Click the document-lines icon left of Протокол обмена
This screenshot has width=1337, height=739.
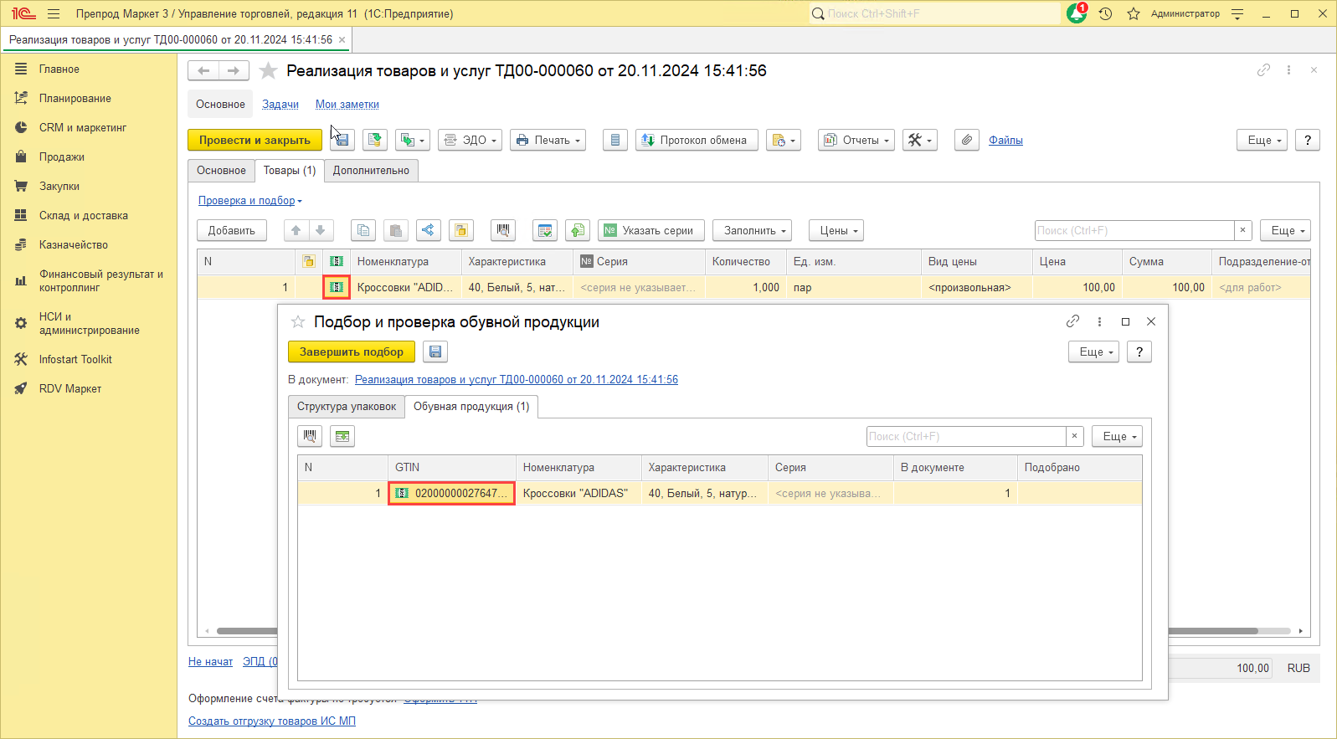click(x=615, y=141)
